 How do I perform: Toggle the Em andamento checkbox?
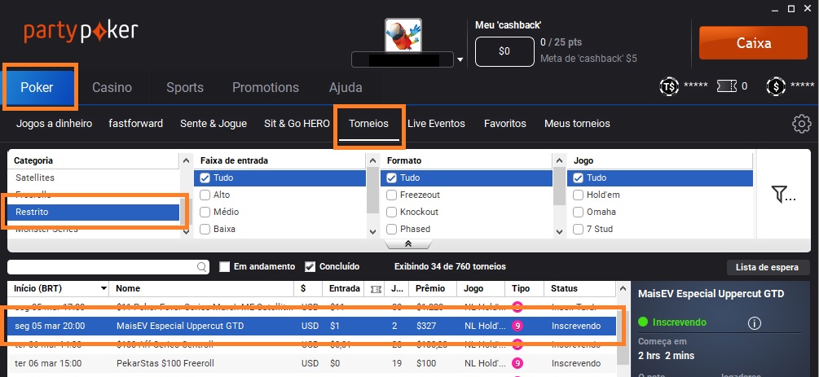(x=225, y=267)
